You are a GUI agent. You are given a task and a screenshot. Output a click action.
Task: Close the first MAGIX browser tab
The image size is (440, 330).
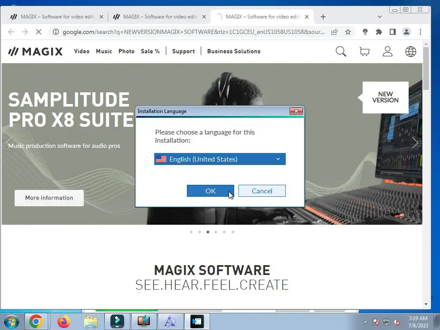pos(101,17)
